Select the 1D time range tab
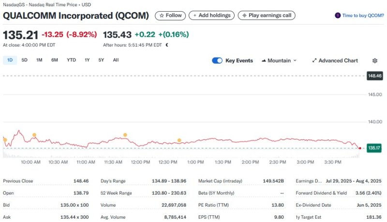Image resolution: width=387 pixels, height=222 pixels. 10,60
